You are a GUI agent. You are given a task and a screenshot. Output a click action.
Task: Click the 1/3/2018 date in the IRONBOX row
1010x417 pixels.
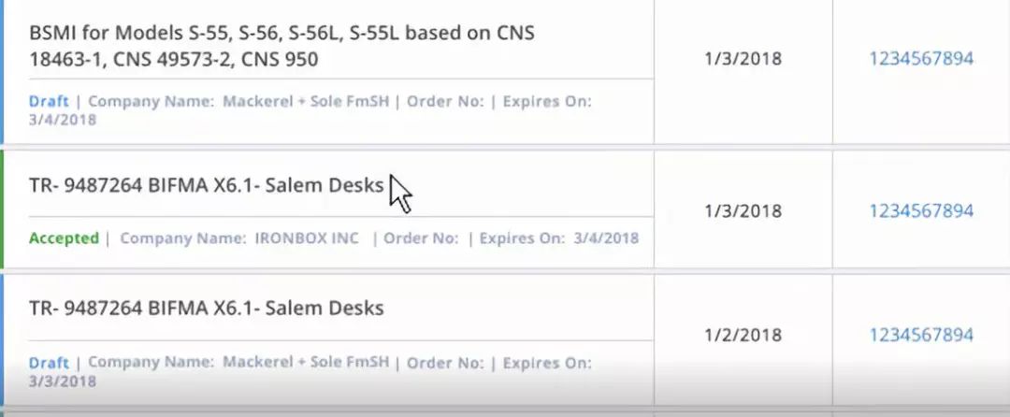point(743,211)
